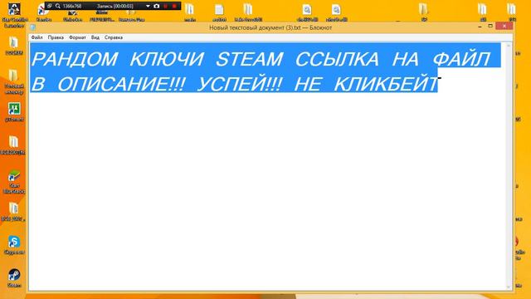Select the Start BlueStacks desktop shortcut
This screenshot has width=531, height=299.
[14, 182]
